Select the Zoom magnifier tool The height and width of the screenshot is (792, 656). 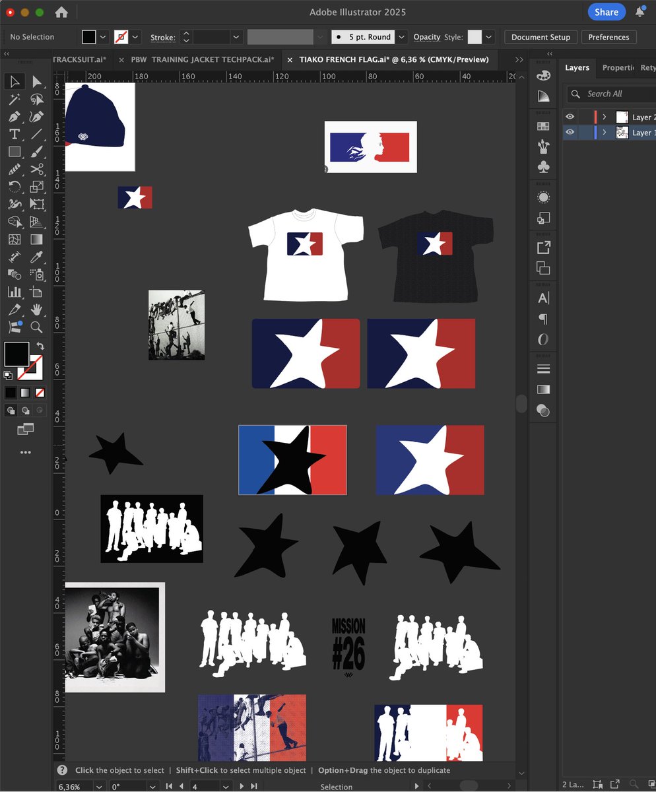point(37,327)
